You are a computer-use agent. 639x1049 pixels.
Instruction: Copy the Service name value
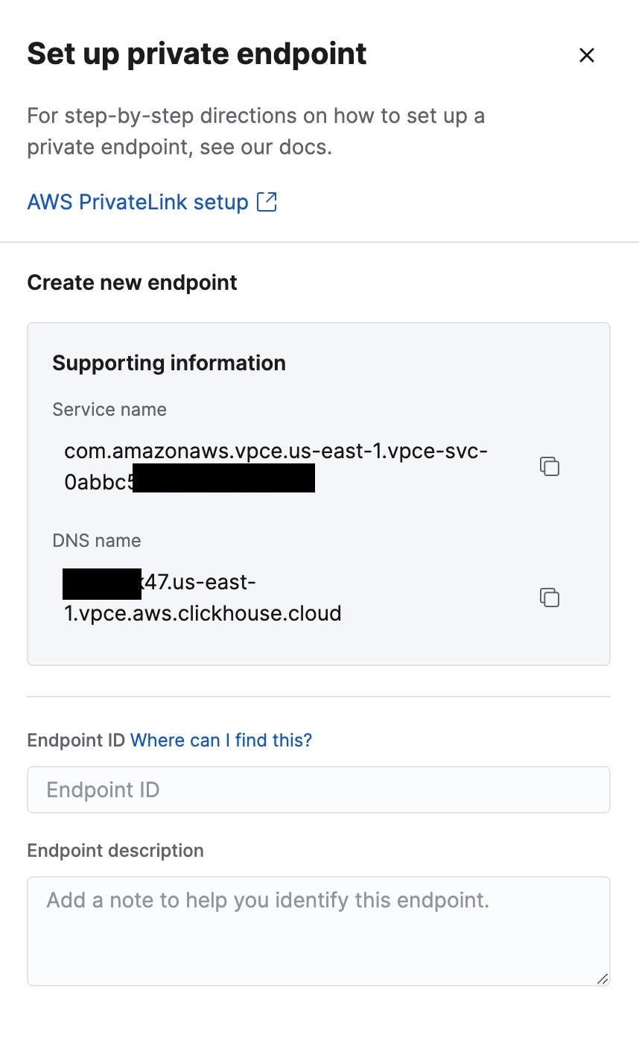[550, 466]
